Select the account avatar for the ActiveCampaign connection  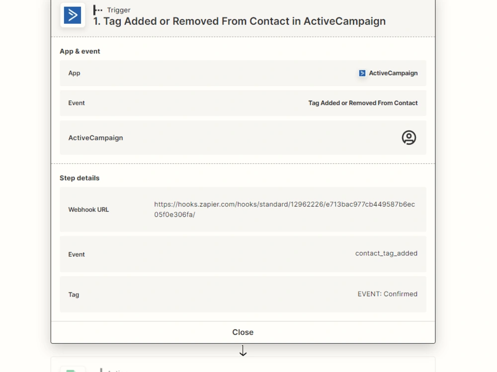(x=409, y=137)
